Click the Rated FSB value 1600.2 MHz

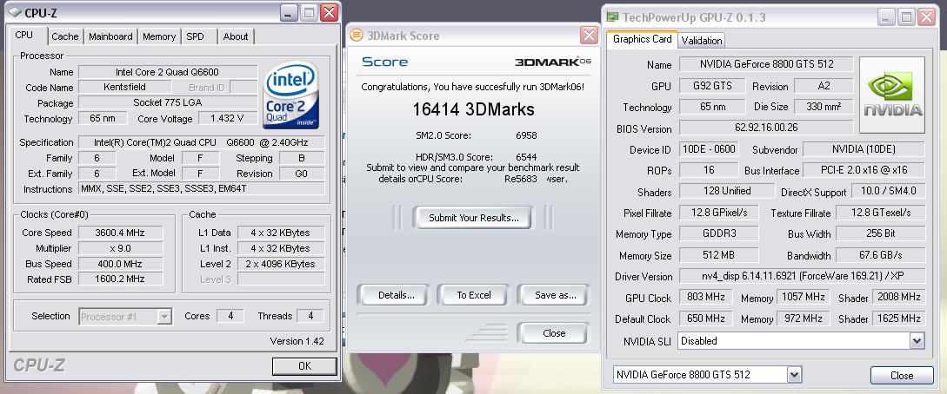[120, 279]
